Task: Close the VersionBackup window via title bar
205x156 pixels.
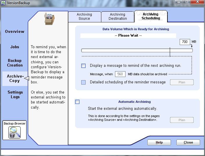Action: pos(197,2)
